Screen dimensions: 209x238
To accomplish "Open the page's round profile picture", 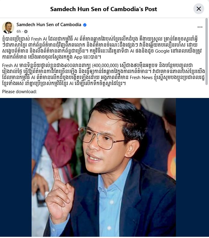I will click(8, 28).
